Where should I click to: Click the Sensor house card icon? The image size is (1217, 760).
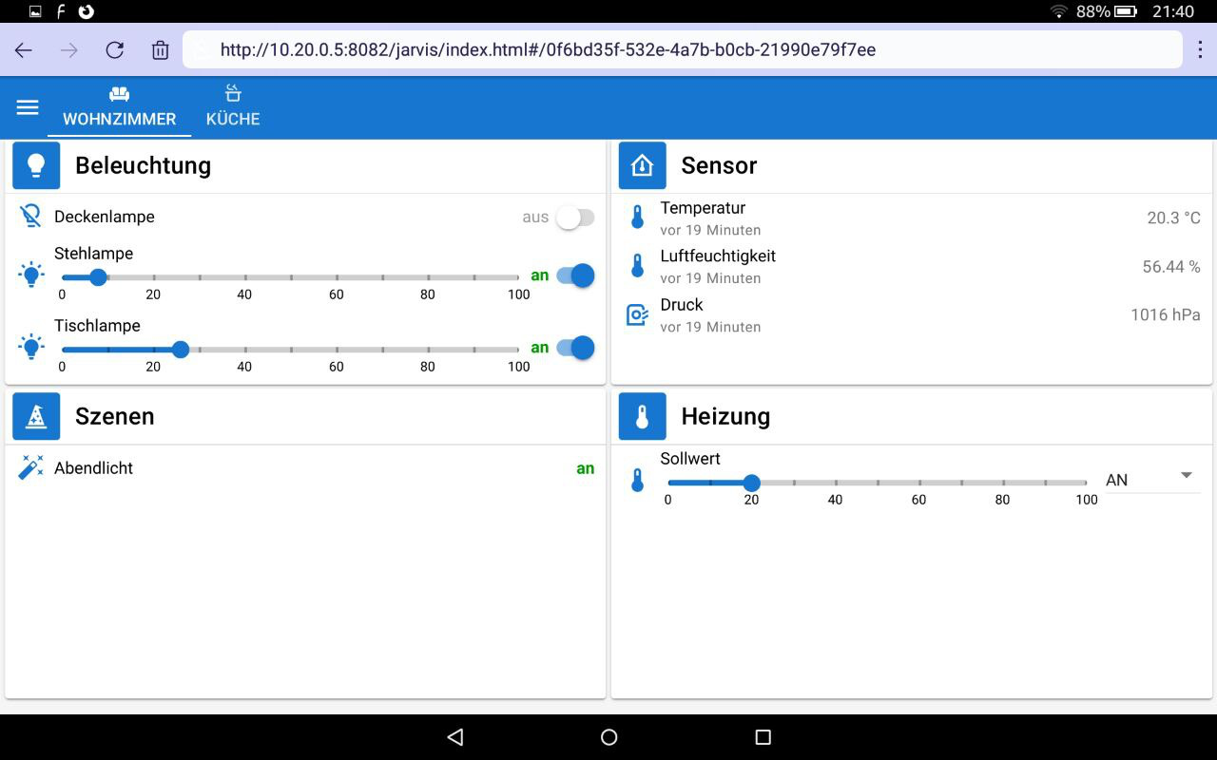pos(642,165)
